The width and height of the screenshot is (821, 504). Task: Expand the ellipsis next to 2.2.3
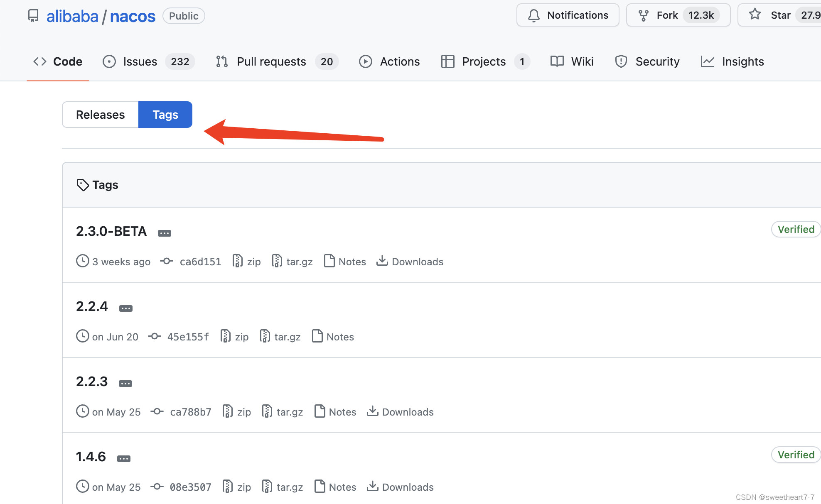(125, 384)
